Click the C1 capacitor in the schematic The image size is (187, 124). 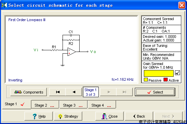tap(71, 35)
